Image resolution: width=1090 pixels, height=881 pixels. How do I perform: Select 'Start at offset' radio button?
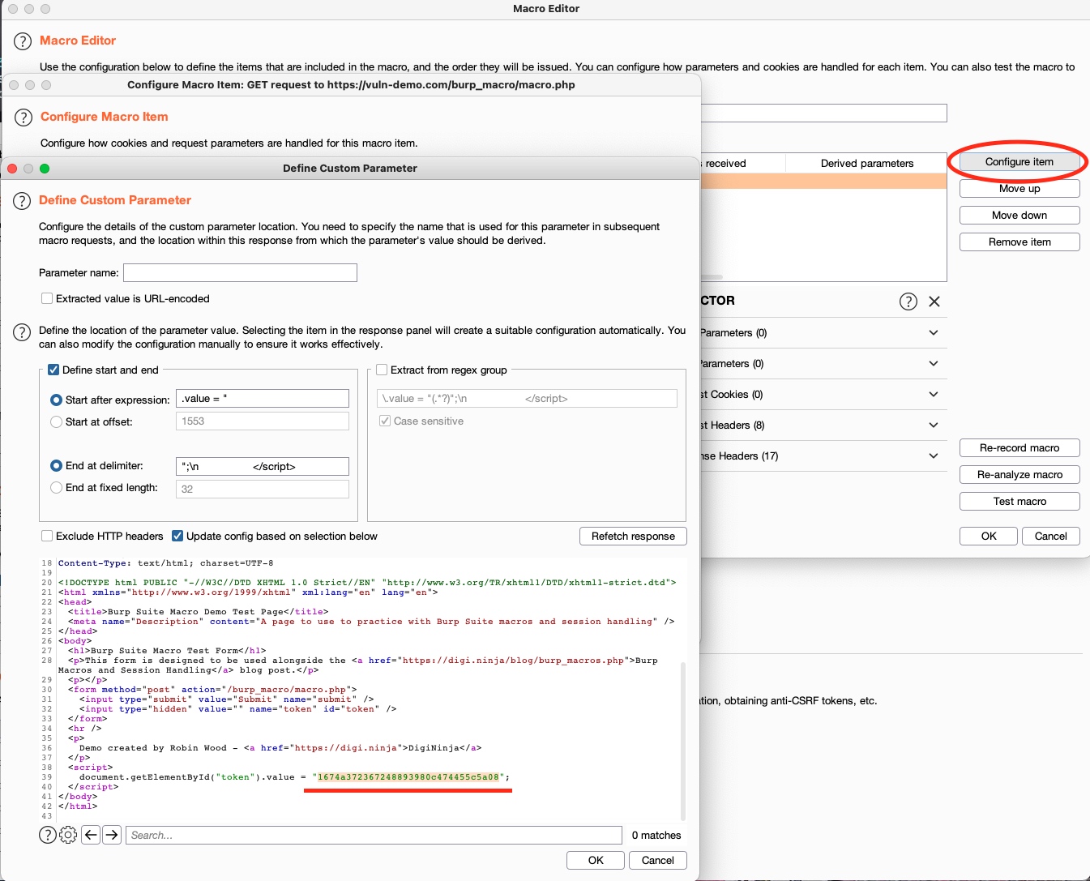57,421
